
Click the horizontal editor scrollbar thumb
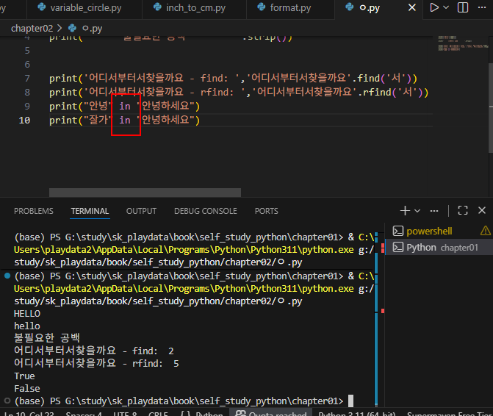[145, 193]
